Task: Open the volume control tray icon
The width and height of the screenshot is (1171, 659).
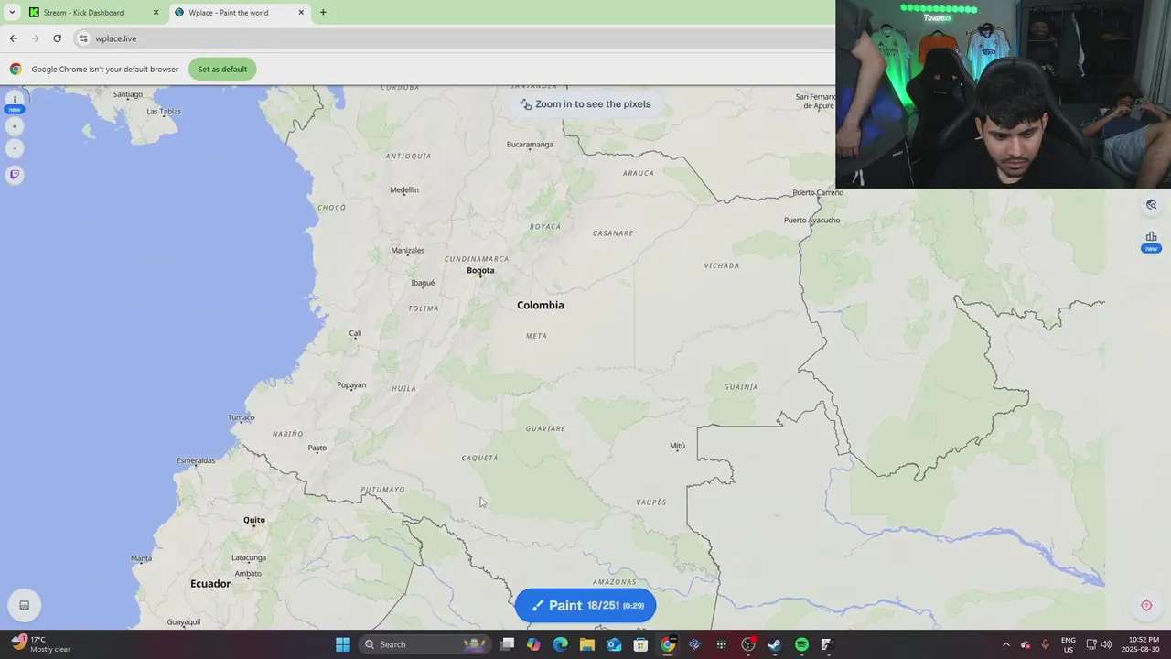Action: point(1106,644)
